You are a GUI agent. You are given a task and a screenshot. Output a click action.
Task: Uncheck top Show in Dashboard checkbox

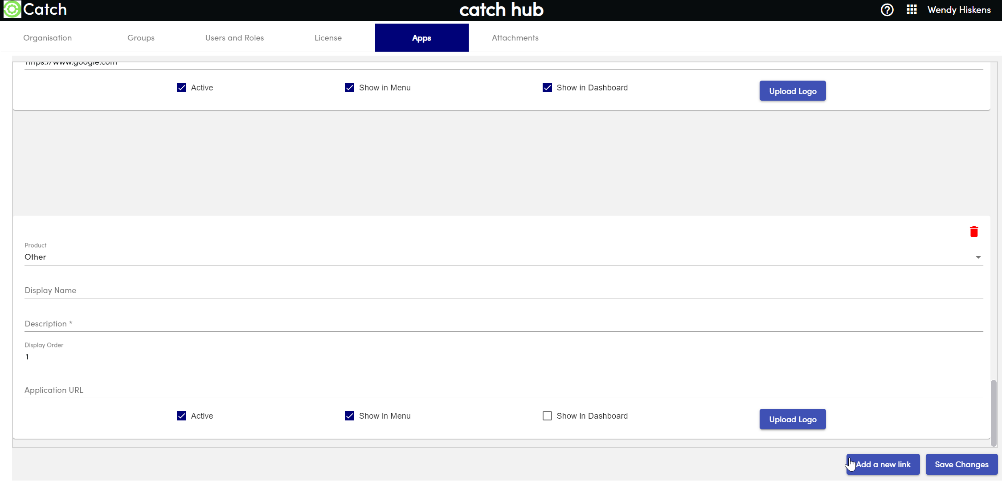547,88
